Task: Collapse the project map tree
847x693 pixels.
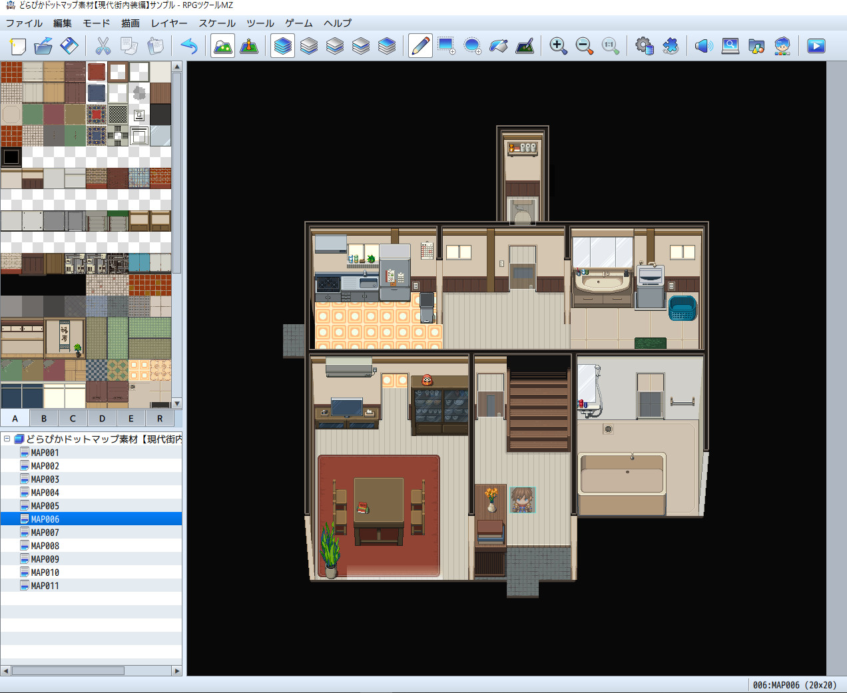Action: click(5, 439)
